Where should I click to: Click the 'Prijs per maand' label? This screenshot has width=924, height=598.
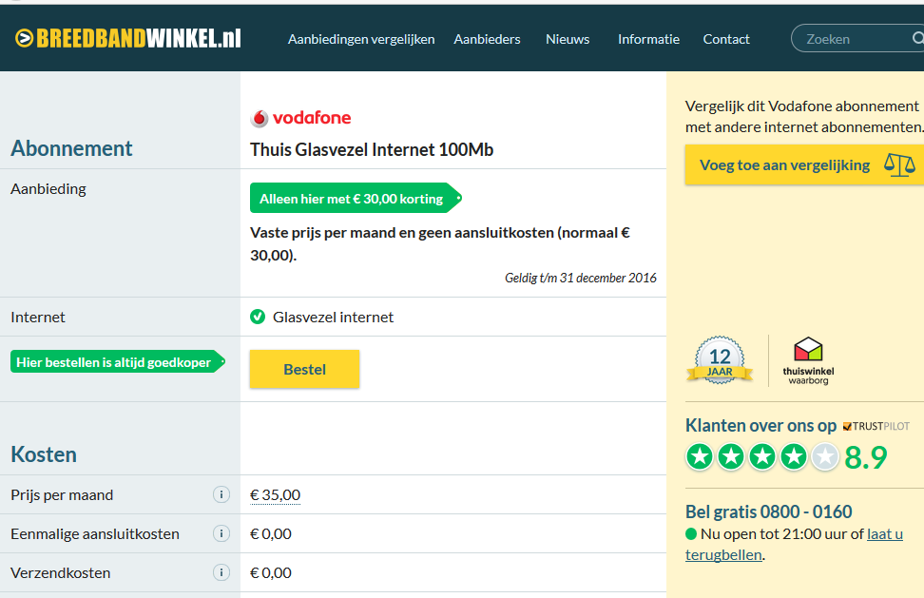coord(62,495)
